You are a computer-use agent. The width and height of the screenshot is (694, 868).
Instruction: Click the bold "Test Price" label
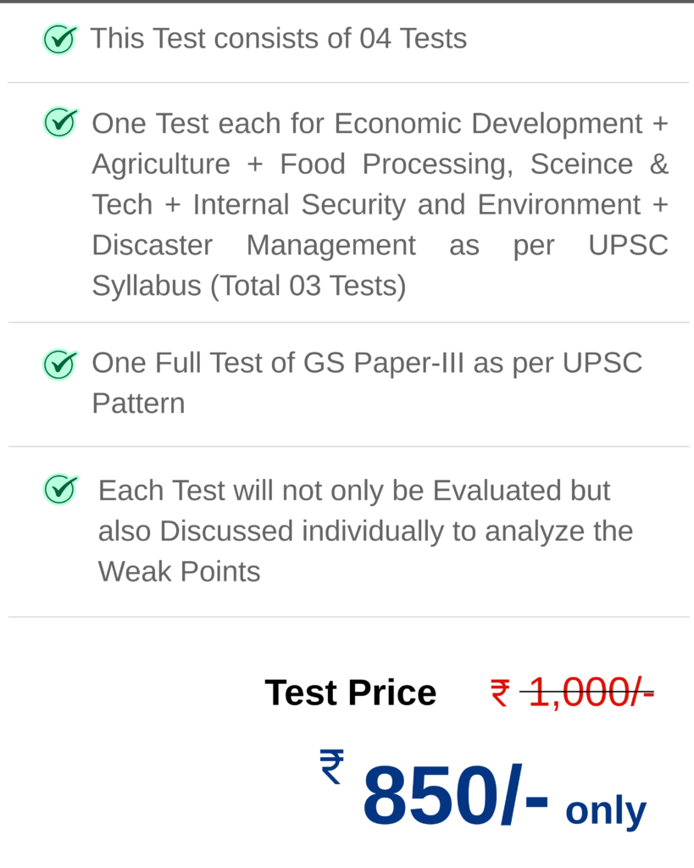click(350, 693)
